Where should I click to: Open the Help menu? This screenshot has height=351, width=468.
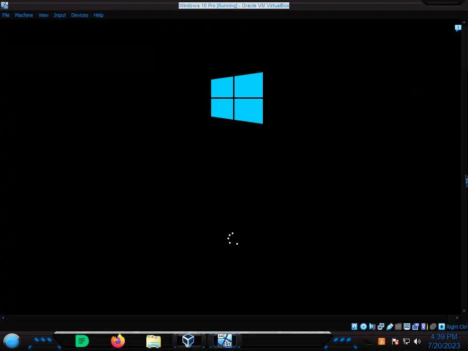coord(99,15)
